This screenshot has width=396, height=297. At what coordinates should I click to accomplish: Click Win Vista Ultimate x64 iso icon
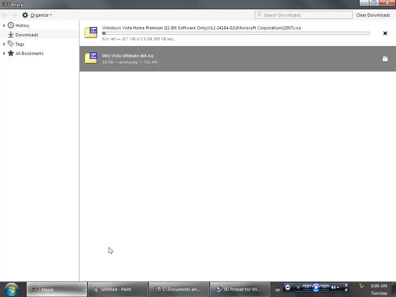91,58
